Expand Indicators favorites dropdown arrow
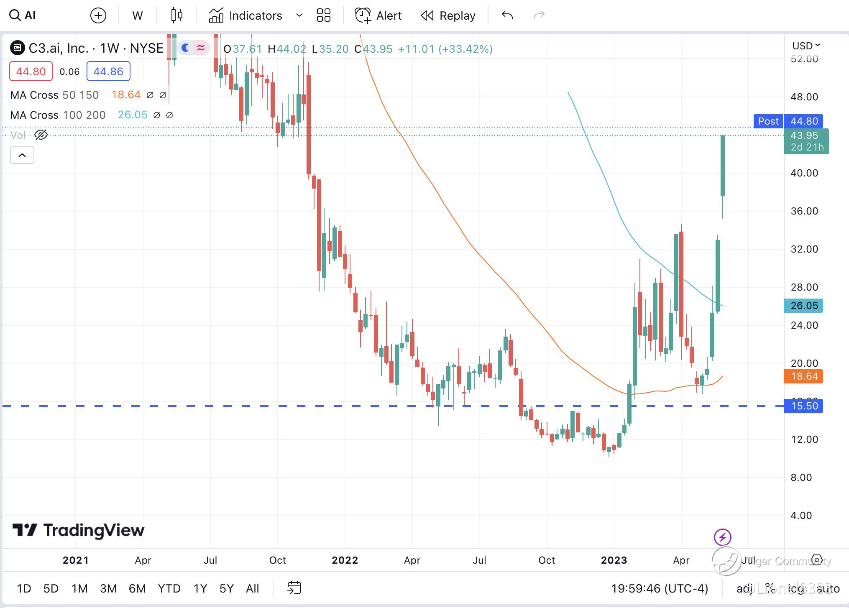This screenshot has height=608, width=849. coord(299,15)
